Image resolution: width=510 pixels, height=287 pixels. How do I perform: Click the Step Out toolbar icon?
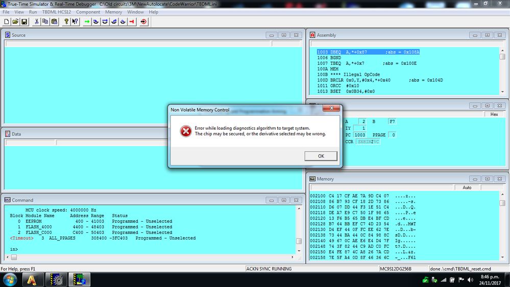[x=114, y=22]
